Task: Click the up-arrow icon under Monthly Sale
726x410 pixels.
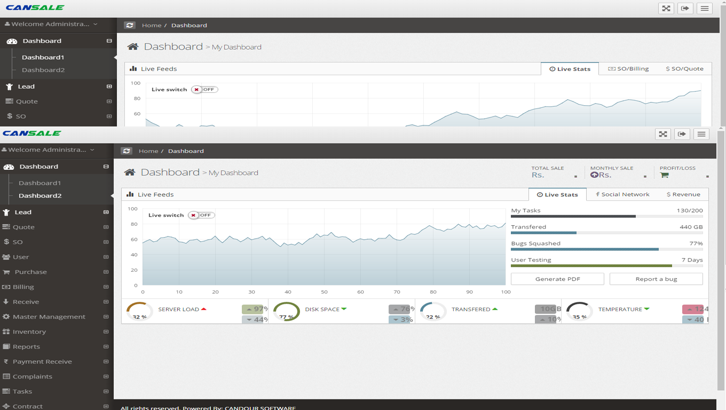Action: [x=594, y=175]
